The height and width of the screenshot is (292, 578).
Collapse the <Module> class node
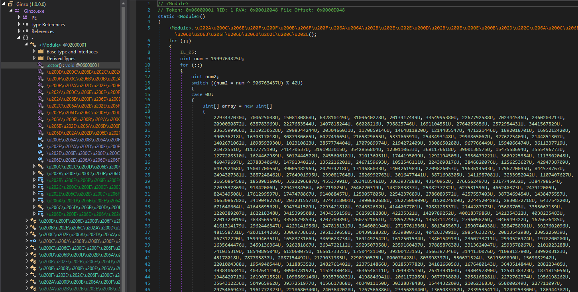(26, 45)
